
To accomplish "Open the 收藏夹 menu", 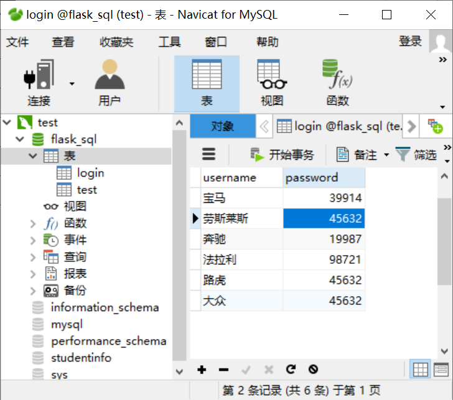I will 116,42.
